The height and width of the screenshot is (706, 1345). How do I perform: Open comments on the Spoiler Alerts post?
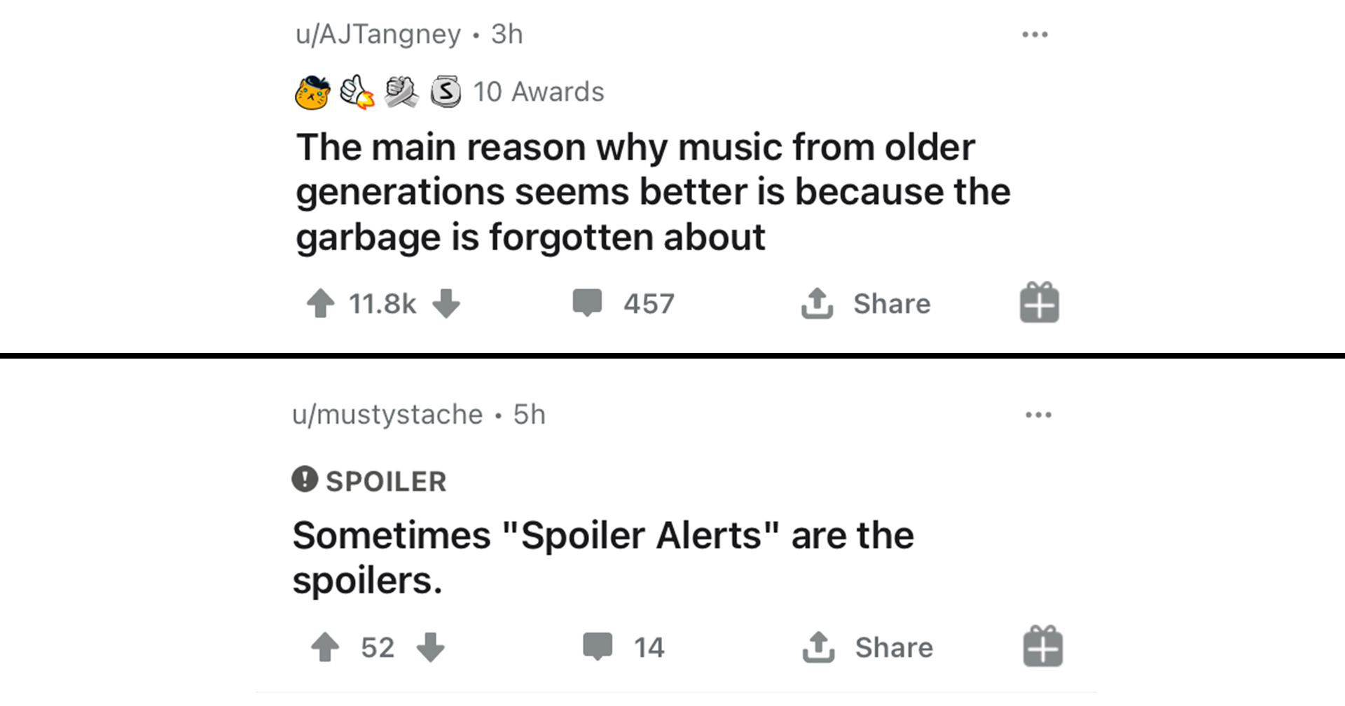click(598, 646)
